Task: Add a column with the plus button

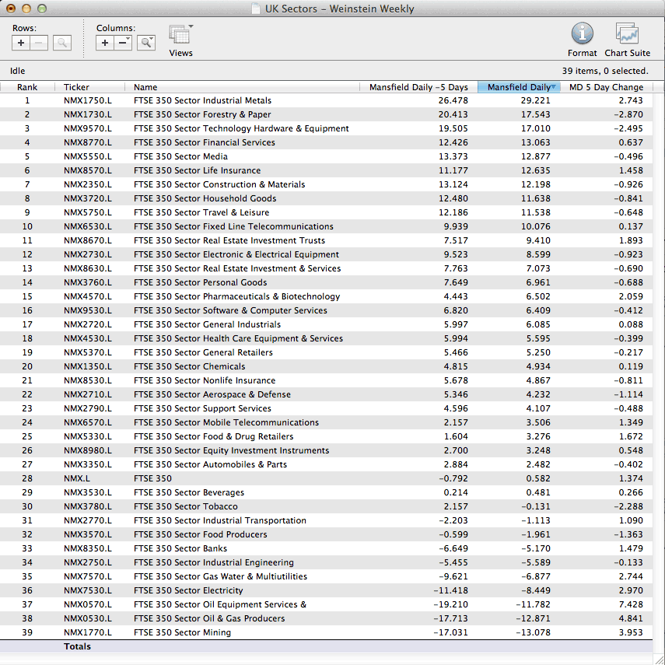Action: 105,44
